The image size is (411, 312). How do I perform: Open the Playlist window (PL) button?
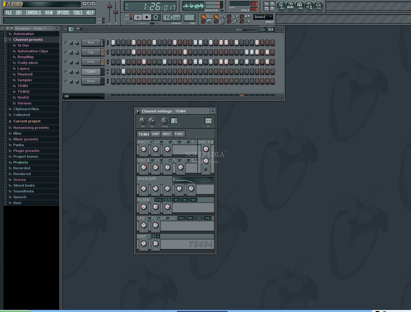pyautogui.click(x=281, y=6)
